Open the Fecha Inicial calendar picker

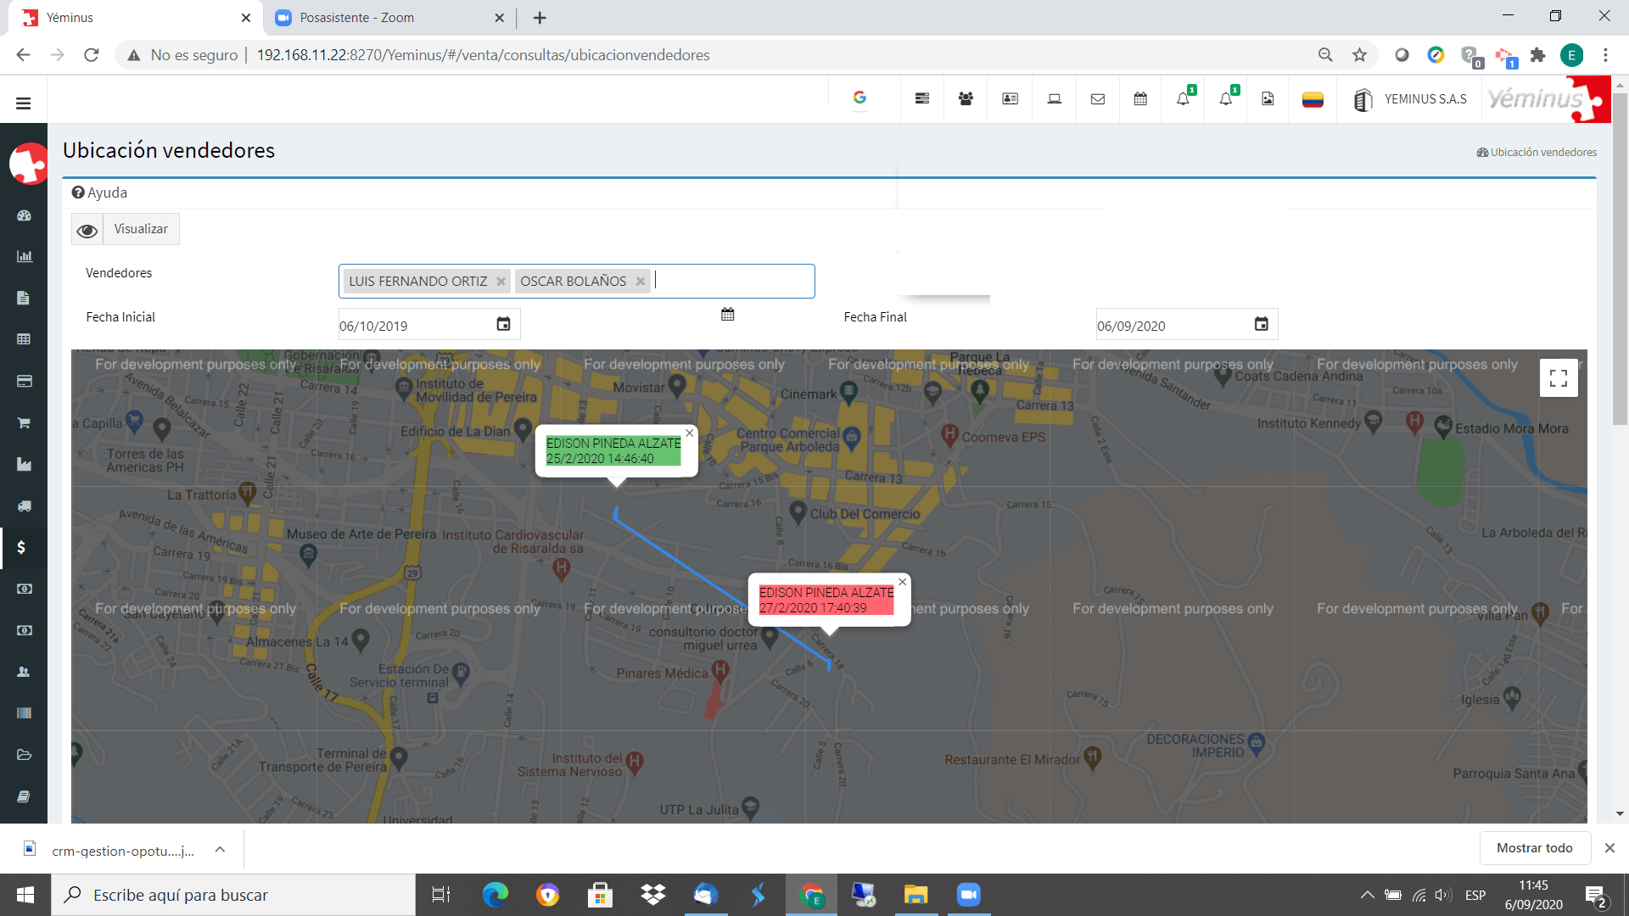503,325
